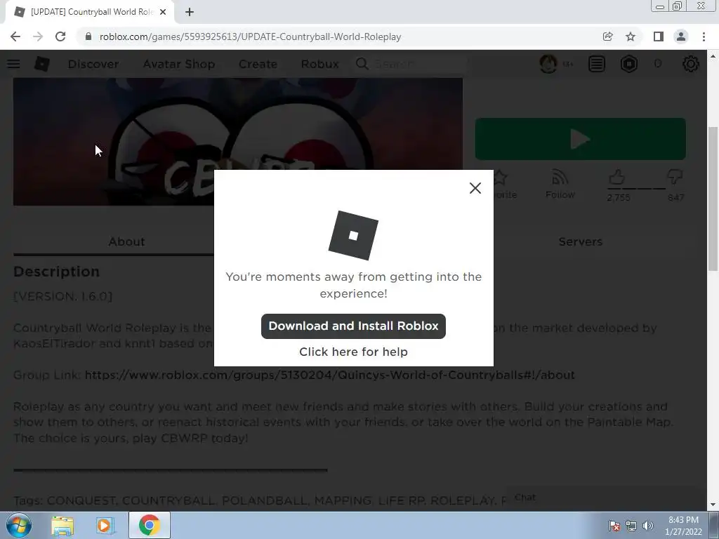This screenshot has height=539, width=719.
Task: Open the Quincys World of Countryballs group link
Action: point(329,375)
